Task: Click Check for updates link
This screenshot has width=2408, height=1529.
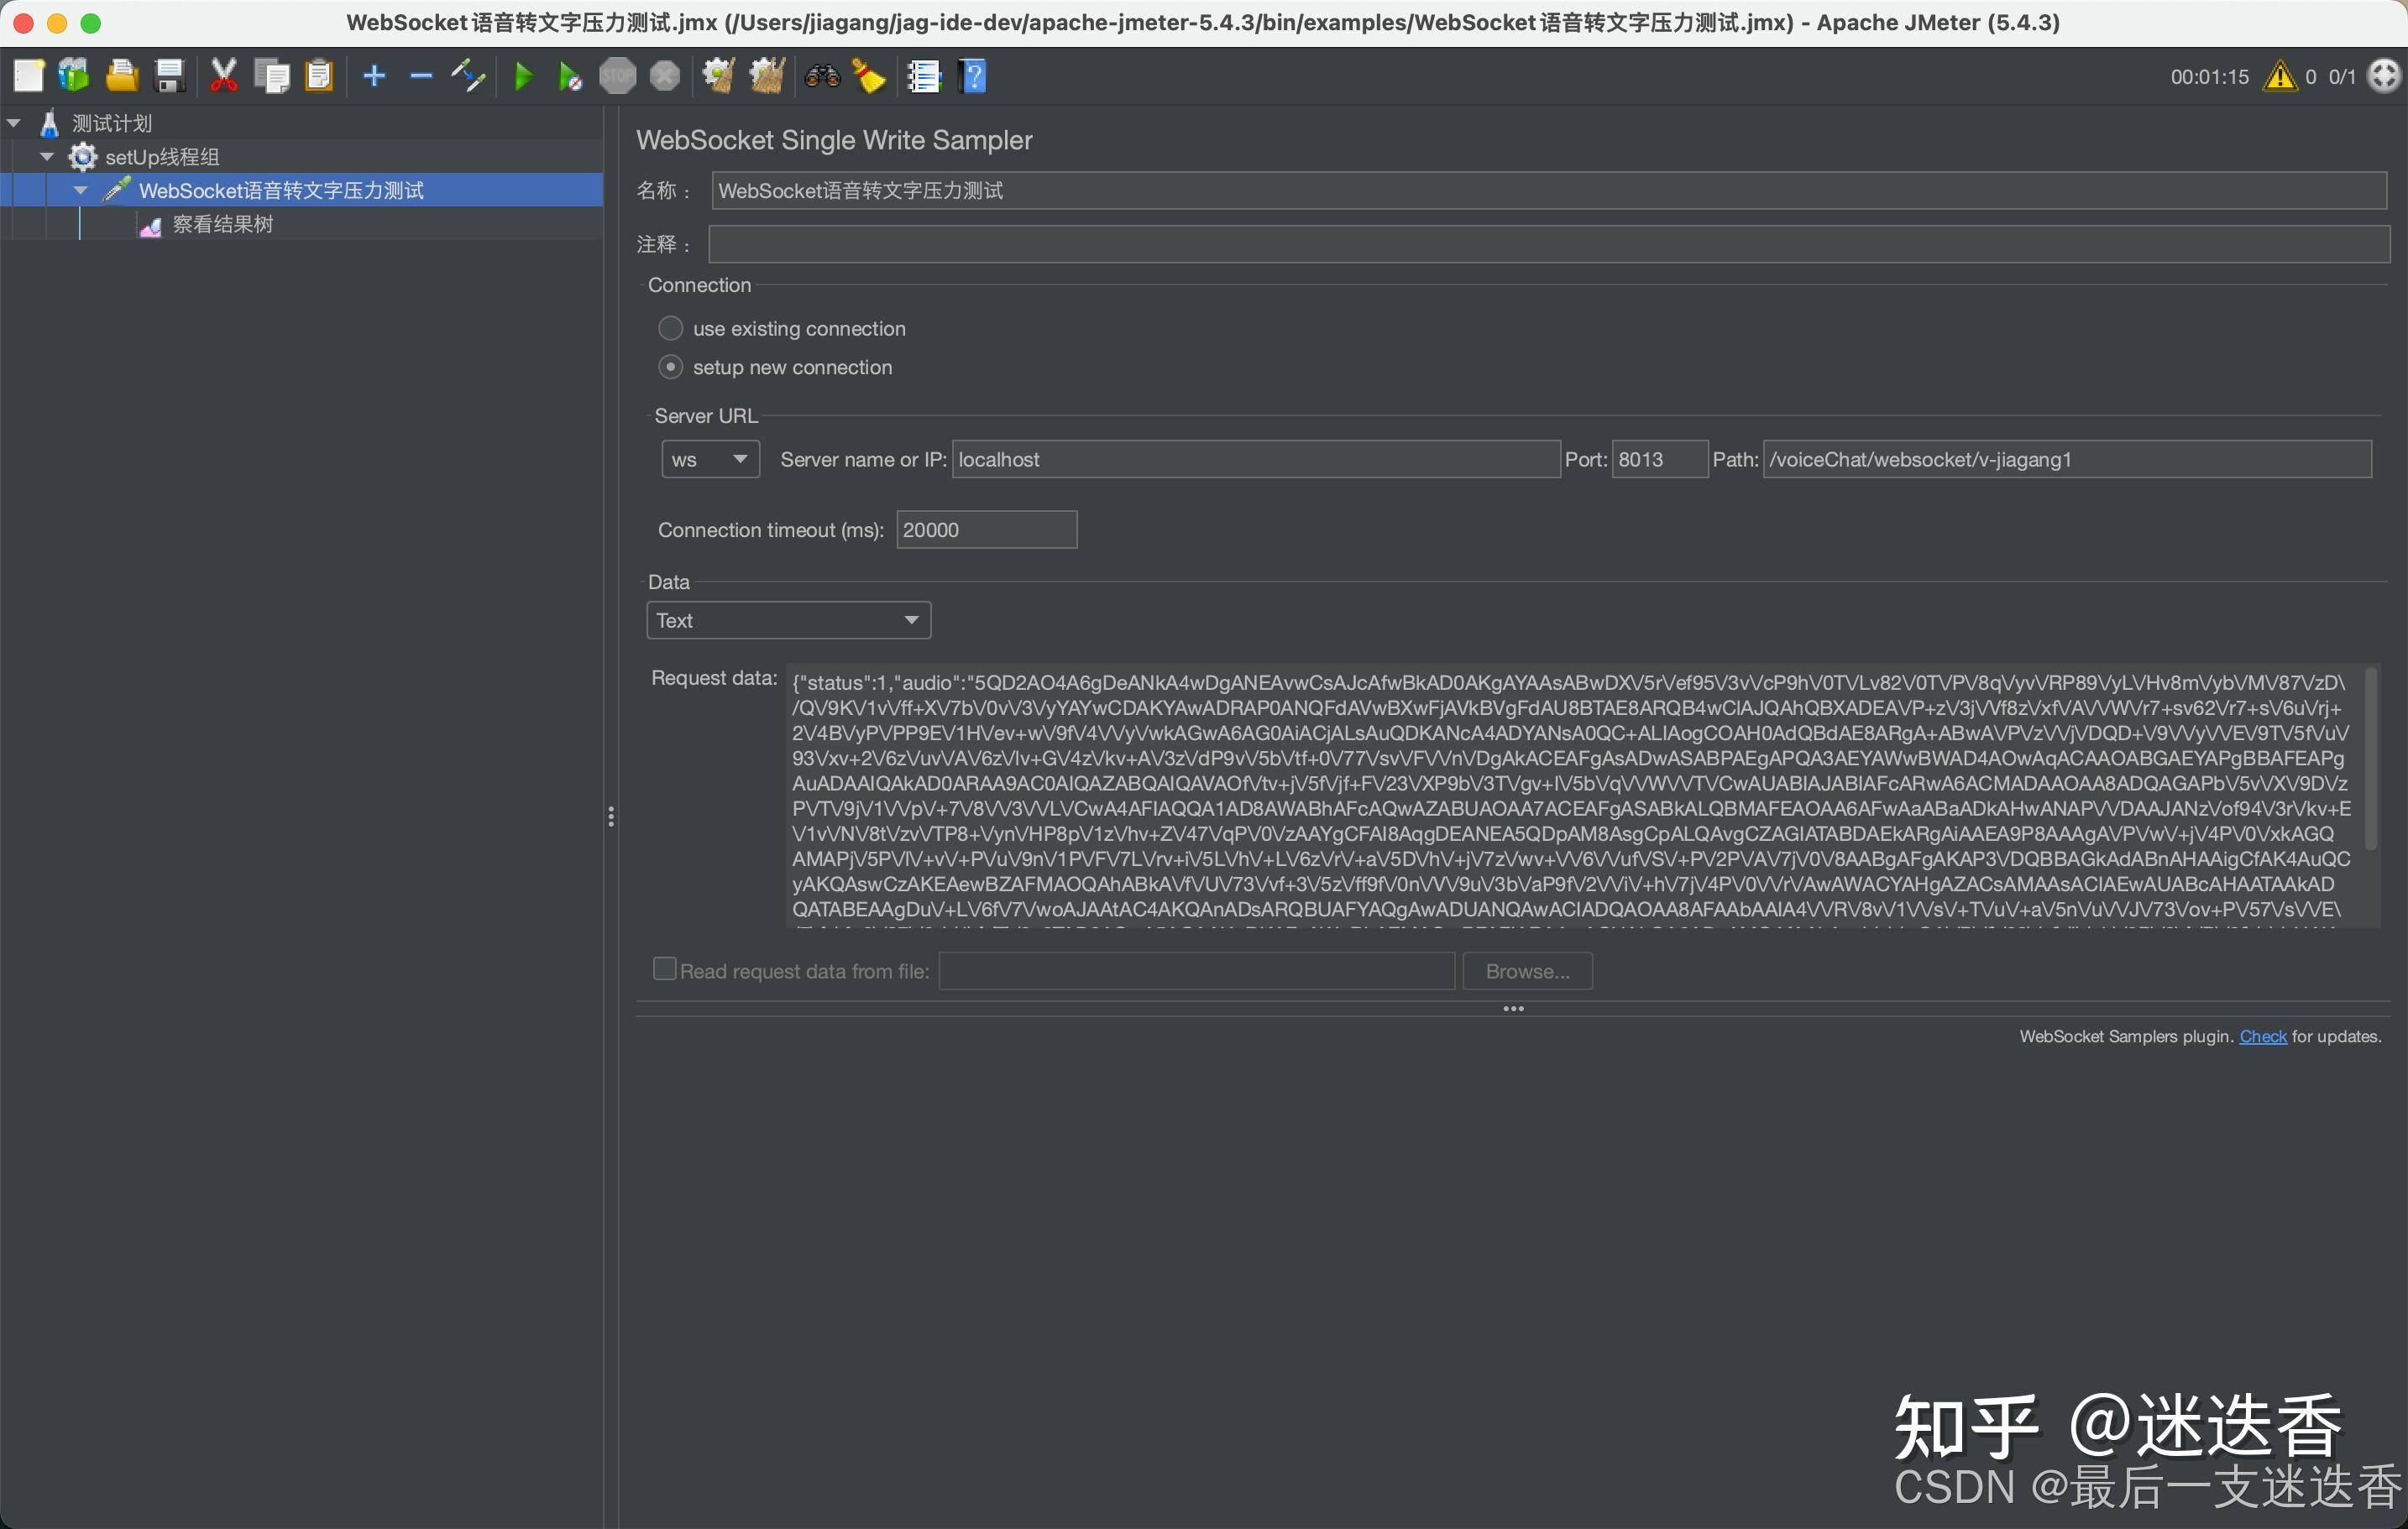Action: click(x=2263, y=1036)
